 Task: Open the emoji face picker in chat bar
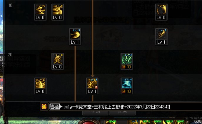pos(44,107)
